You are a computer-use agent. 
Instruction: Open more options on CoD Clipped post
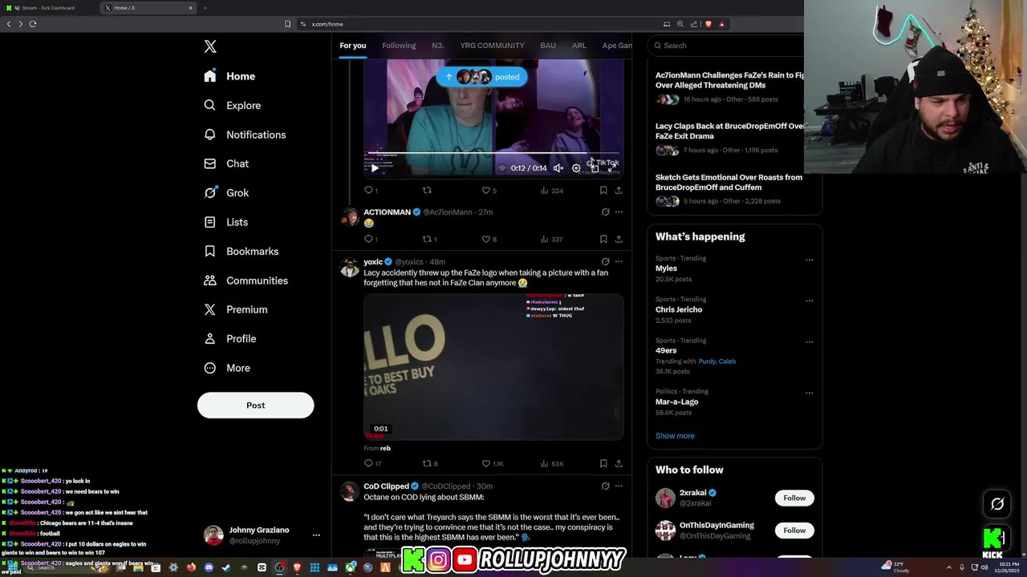[x=619, y=486]
